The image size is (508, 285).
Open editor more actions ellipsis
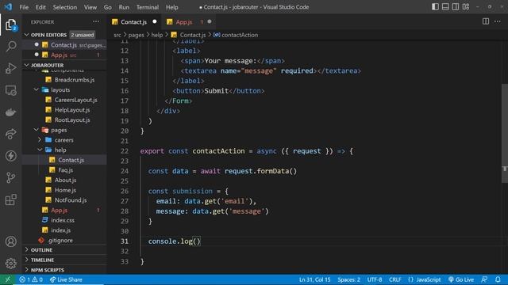(x=498, y=21)
